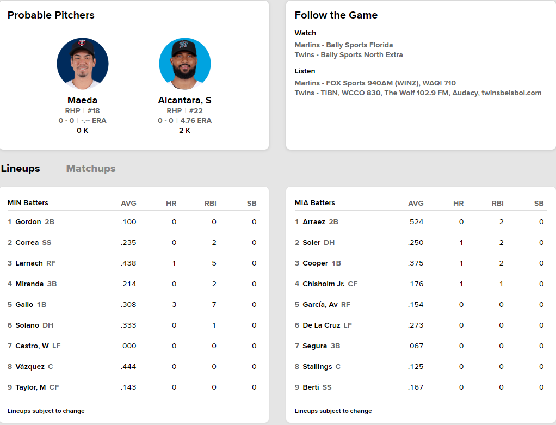Click the MIA Batters AVG column header
Image resolution: width=556 pixels, height=425 pixels.
[416, 204]
